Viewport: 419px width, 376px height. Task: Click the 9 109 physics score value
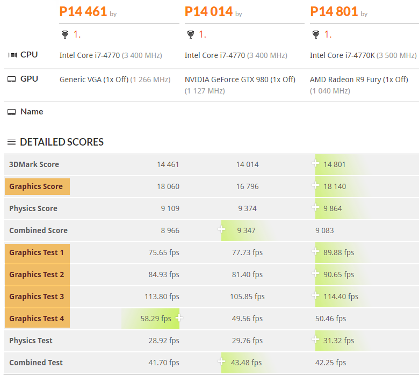170,208
